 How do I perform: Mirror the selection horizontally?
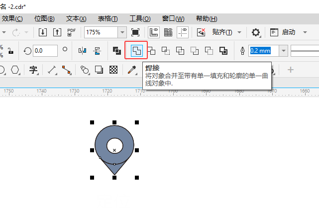click(83, 51)
